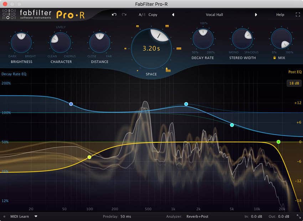The height and width of the screenshot is (221, 303).
Task: Click the Copy button
Action: tap(153, 15)
